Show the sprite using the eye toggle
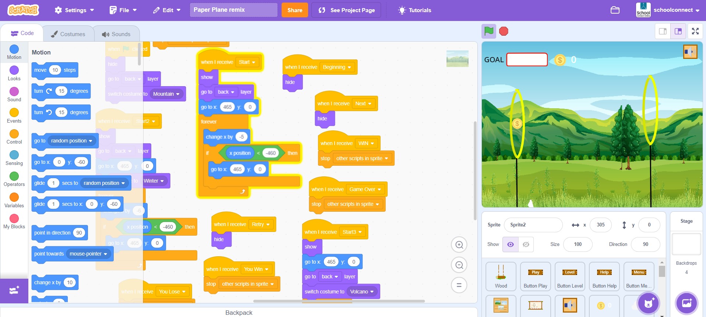The width and height of the screenshot is (706, 317). coord(511,244)
